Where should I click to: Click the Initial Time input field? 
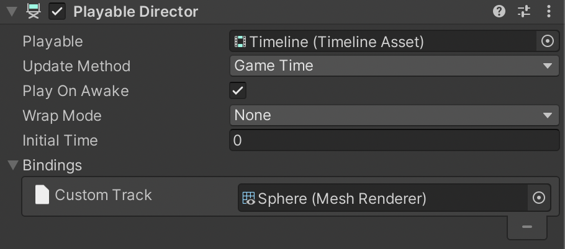tap(394, 140)
